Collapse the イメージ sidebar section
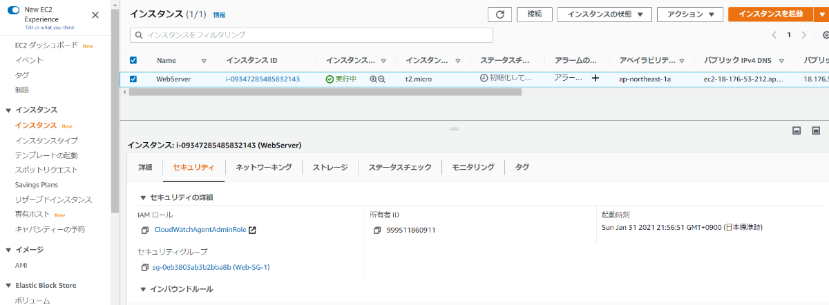The image size is (829, 305). (x=8, y=249)
